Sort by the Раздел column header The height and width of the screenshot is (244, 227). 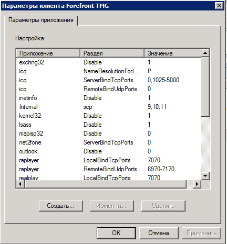(112, 53)
